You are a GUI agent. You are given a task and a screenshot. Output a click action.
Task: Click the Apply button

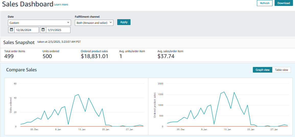tap(124, 22)
